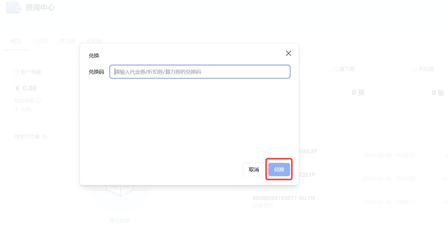Click the 折扣券 card icon

click(x=415, y=69)
